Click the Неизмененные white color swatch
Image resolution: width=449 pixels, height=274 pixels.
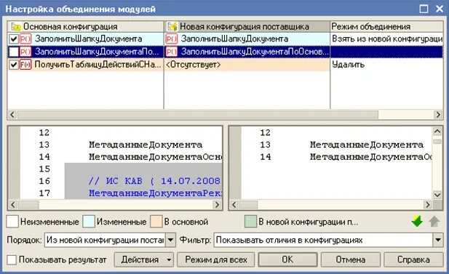12,222
